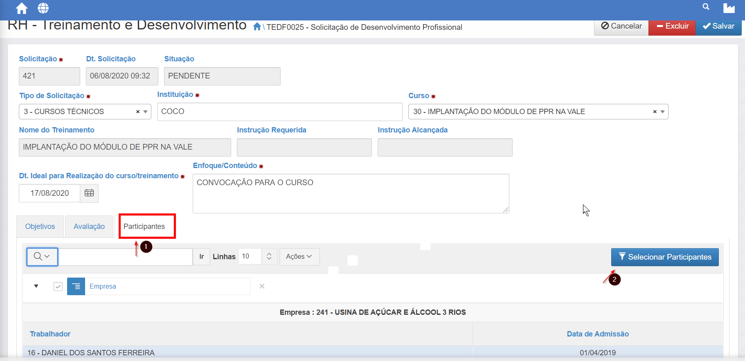Open the chart icon in top right
745x361 pixels.
[729, 8]
